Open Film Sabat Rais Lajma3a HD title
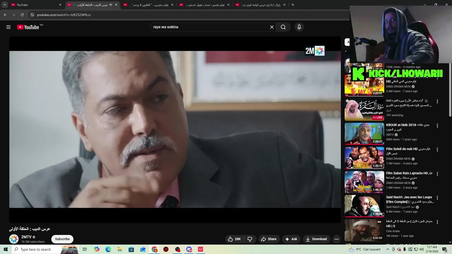Image resolution: width=452 pixels, height=254 pixels. 409,175
